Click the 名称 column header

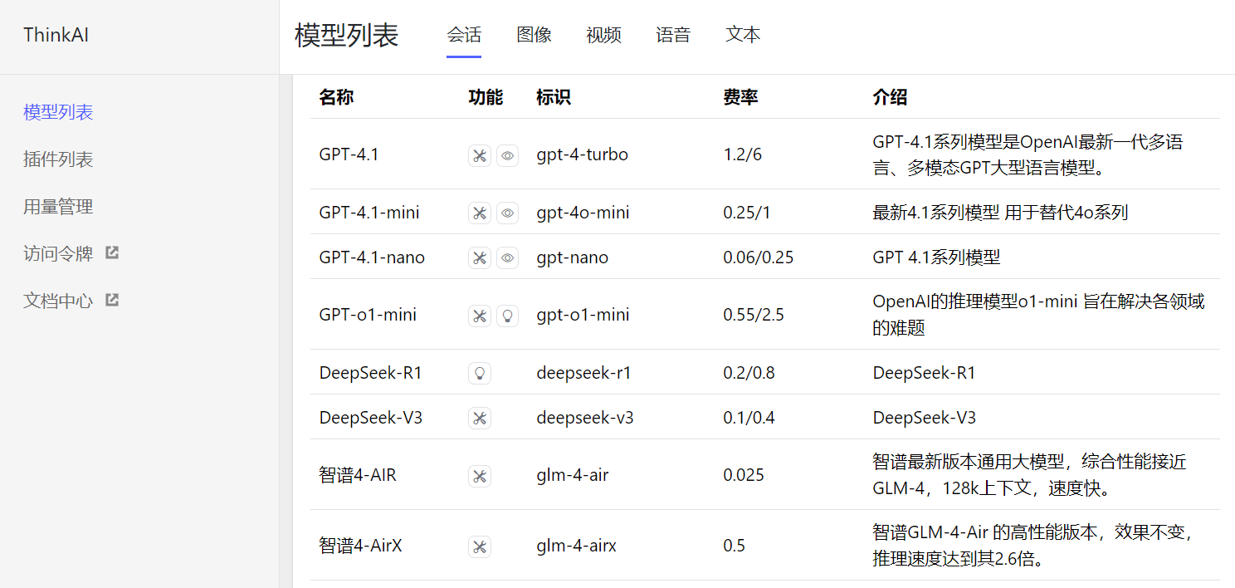click(x=336, y=97)
